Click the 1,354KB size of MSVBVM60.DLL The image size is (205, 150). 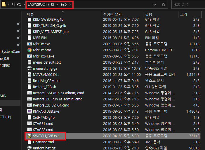coord(193,75)
